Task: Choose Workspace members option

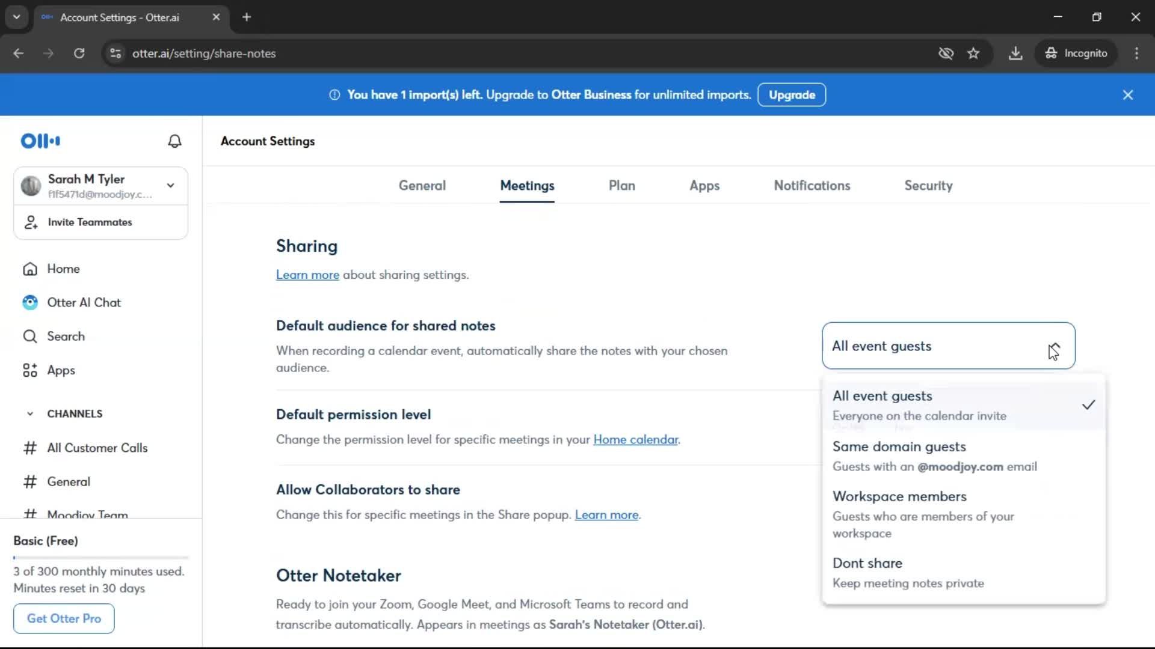Action: tap(964, 514)
